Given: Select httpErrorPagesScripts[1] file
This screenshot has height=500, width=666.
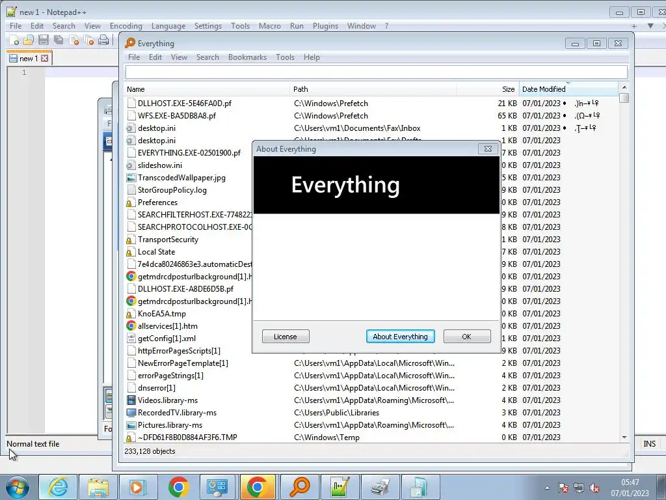Looking at the screenshot, I should click(179, 351).
